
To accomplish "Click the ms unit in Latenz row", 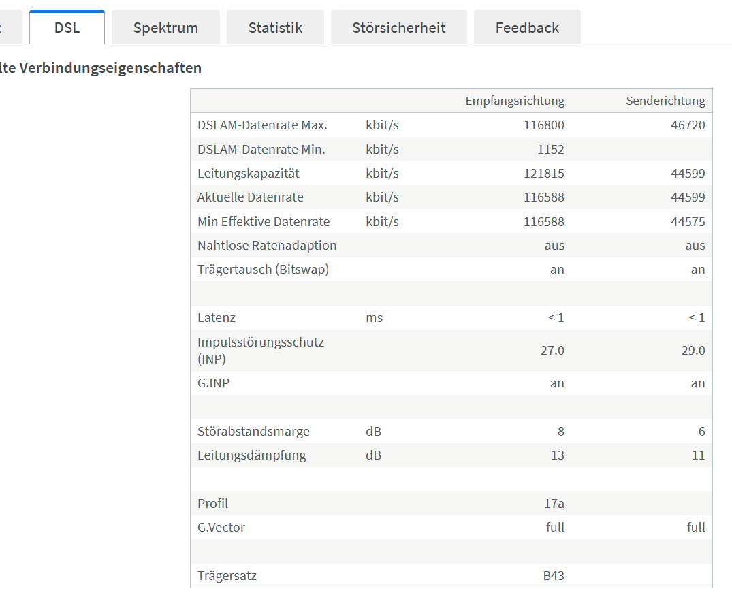I will point(374,317).
